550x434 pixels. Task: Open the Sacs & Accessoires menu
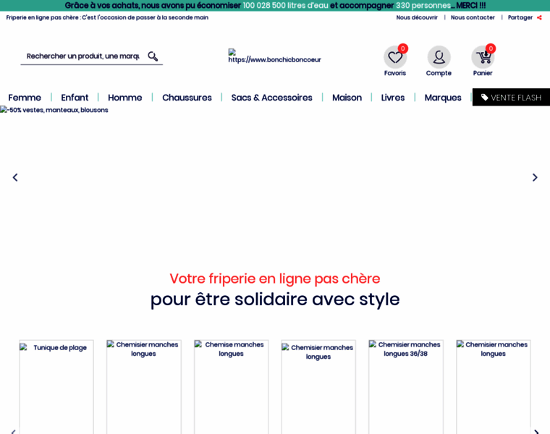(272, 98)
